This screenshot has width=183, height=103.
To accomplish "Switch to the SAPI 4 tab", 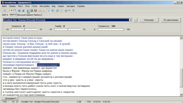I will [x=5, y=15].
